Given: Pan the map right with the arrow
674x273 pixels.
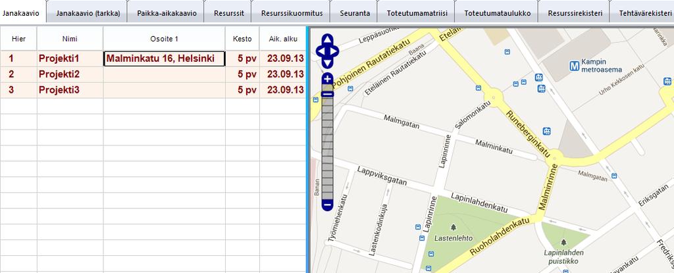Looking at the screenshot, I should click(x=334, y=51).
